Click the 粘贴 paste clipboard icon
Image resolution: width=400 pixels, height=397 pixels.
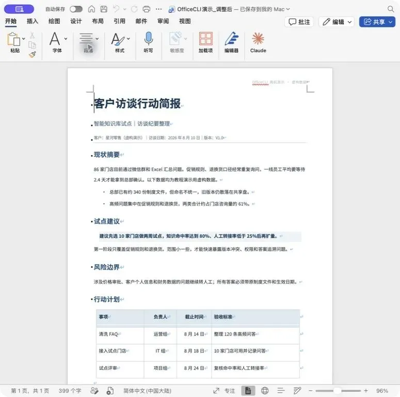[13, 40]
